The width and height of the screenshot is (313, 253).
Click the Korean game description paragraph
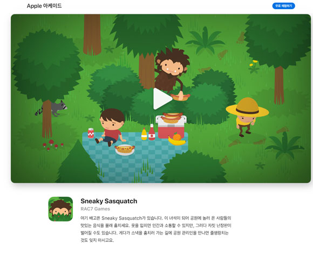(156, 229)
